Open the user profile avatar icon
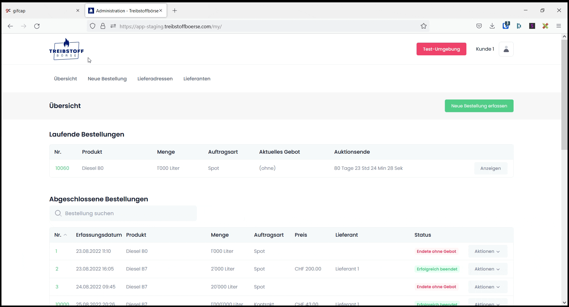 click(506, 49)
